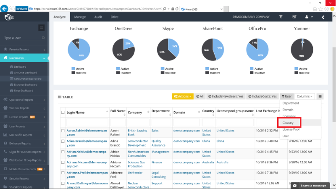Image resolution: width=336 pixels, height=189 pixels.
Task: Click the Quality Assurance department link
Action: click(x=158, y=143)
